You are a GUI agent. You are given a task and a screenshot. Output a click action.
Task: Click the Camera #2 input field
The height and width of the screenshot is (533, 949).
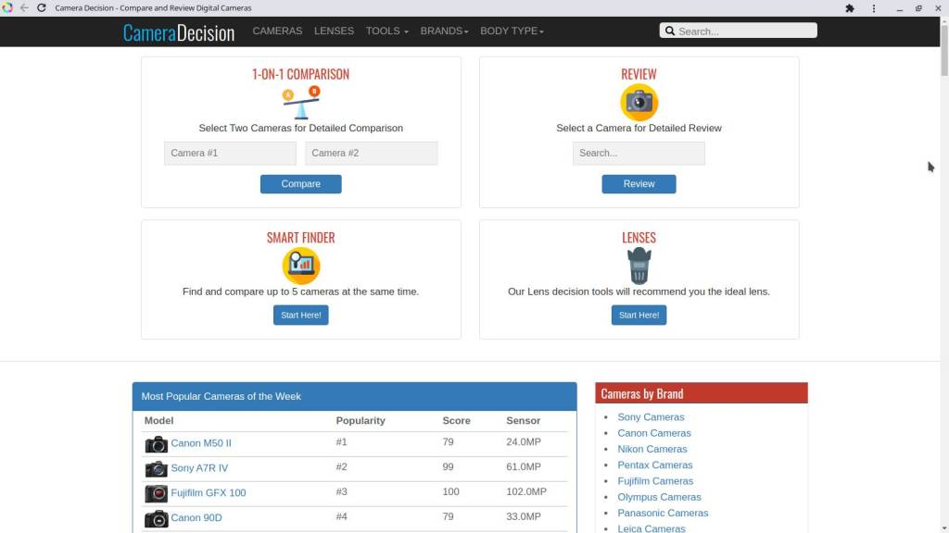[x=371, y=154]
